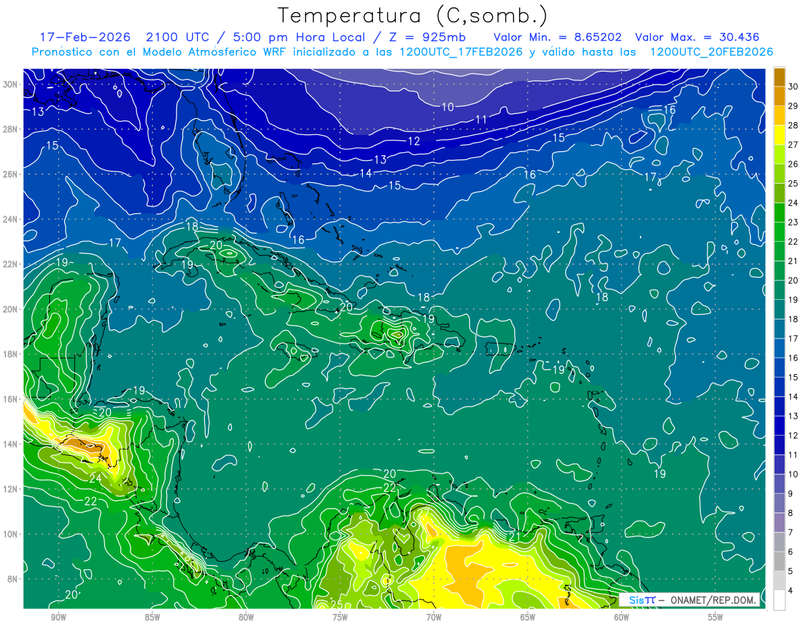Click the '26N' latitude axis label
The height and width of the screenshot is (626, 811).
10,174
